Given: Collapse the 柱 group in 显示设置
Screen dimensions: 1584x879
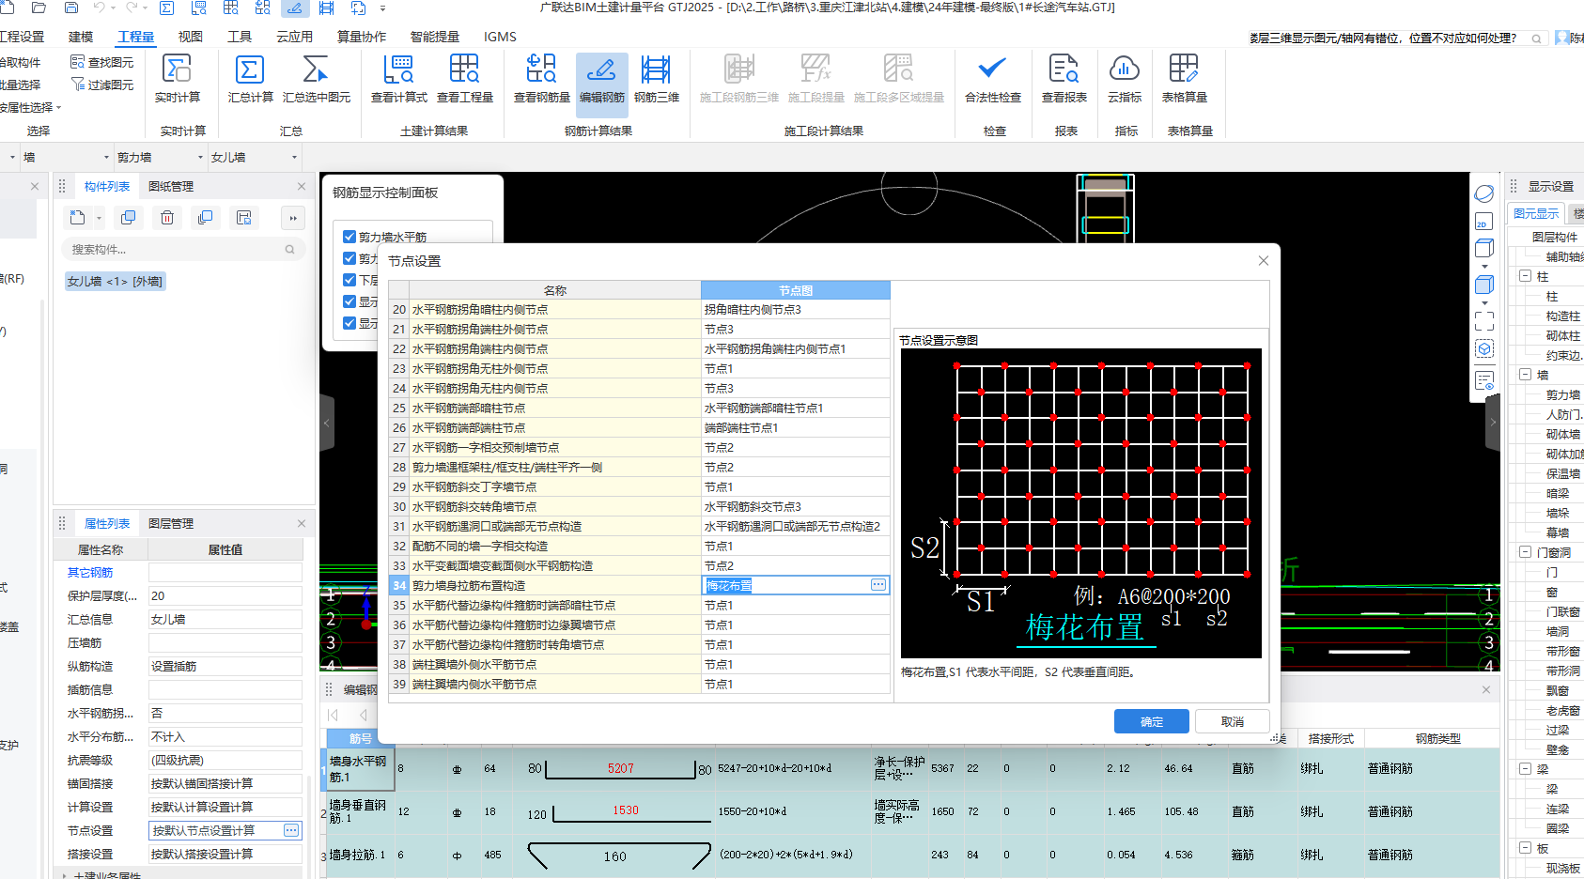Looking at the screenshot, I should point(1526,276).
